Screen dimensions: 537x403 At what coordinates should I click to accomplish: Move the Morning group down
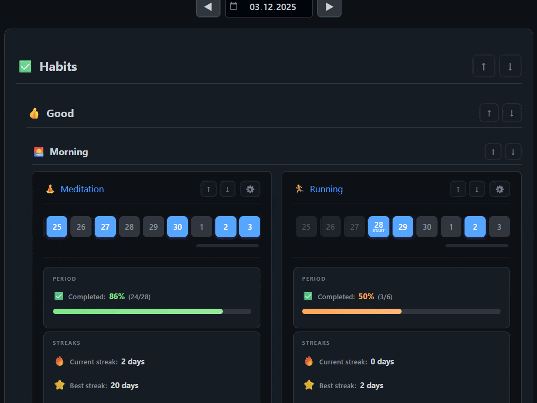(513, 152)
